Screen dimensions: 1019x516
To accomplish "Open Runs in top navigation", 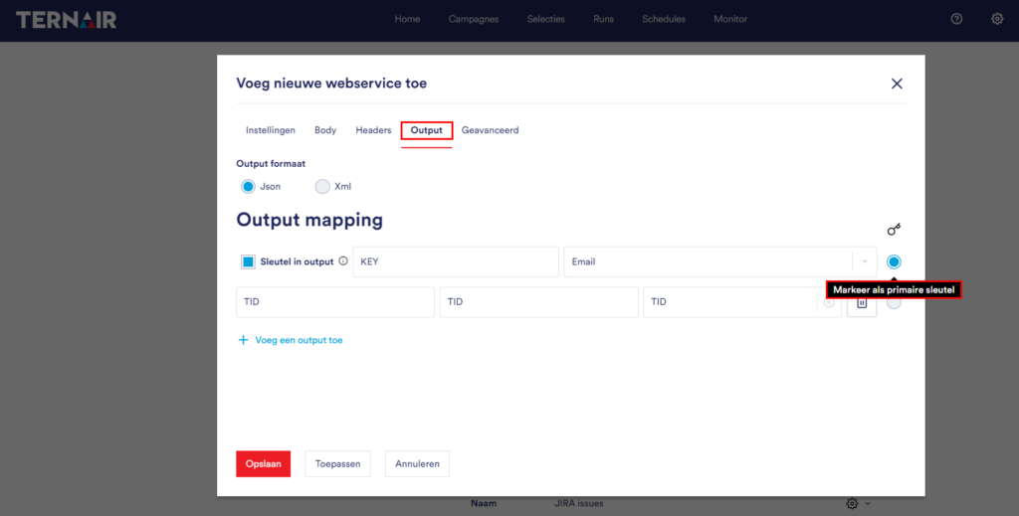I will 604,19.
